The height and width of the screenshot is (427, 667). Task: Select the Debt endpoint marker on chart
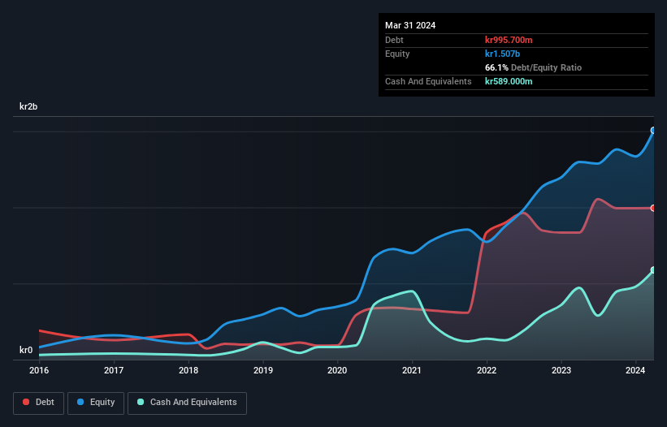(653, 208)
